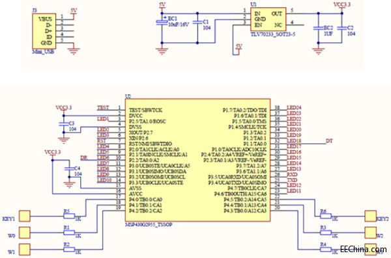Select the W1 touch pad
This screenshot has height=258, width=391.
click(x=25, y=249)
